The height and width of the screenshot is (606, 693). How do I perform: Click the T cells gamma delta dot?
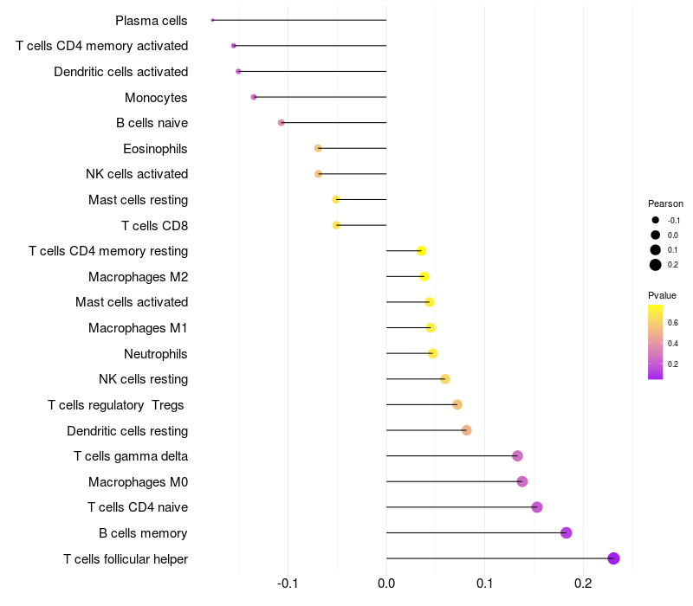[517, 456]
